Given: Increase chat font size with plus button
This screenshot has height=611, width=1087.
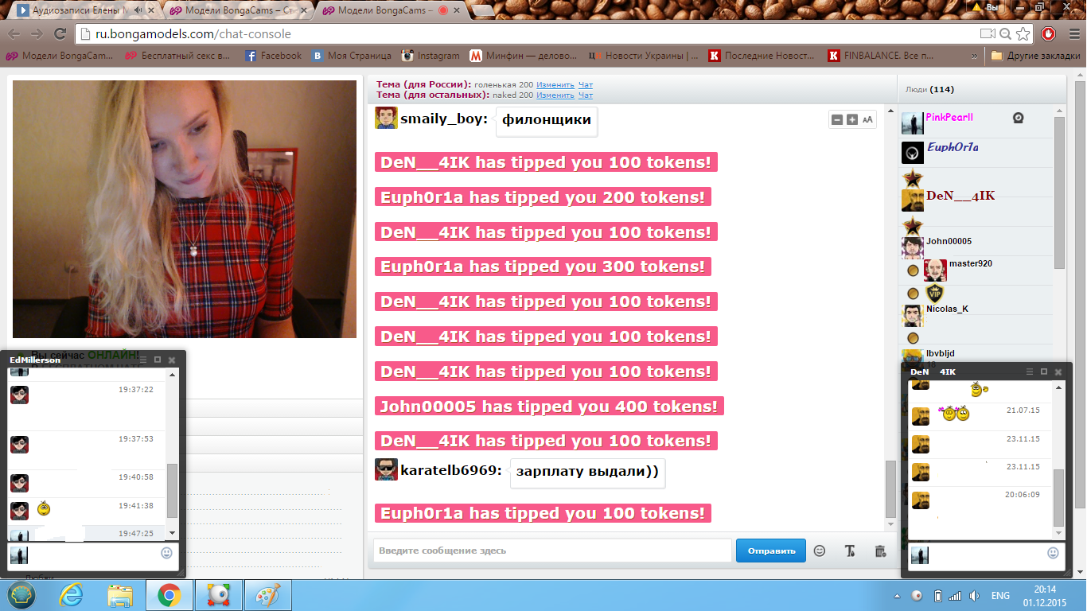Looking at the screenshot, I should point(852,120).
